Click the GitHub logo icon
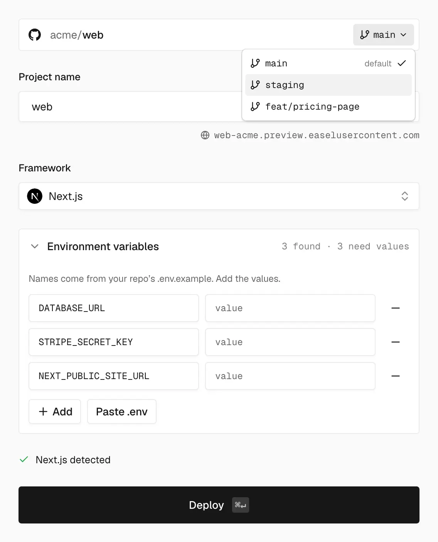 click(x=35, y=35)
